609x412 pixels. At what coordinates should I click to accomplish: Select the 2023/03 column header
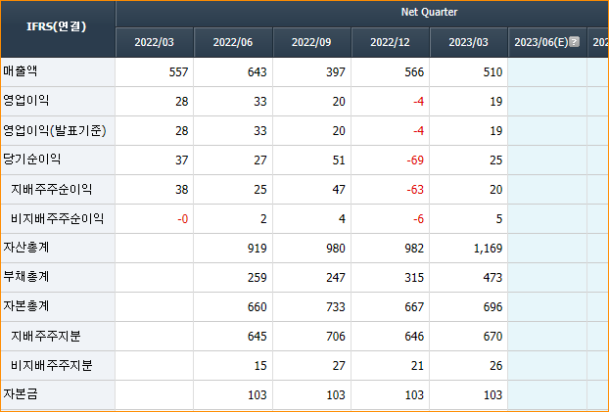(468, 42)
